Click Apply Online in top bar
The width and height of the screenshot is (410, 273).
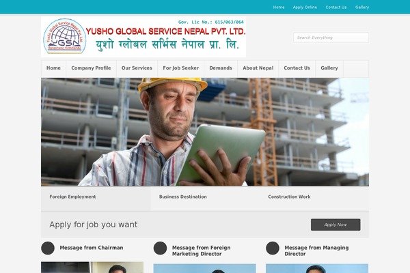305,8
